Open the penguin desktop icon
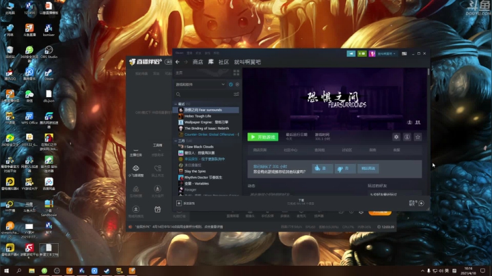The width and height of the screenshot is (492, 276). coord(10,73)
